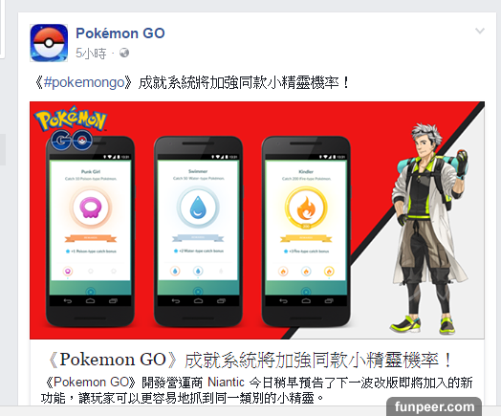Click the blue Water-type droplet medal
501x416 pixels.
(198, 207)
